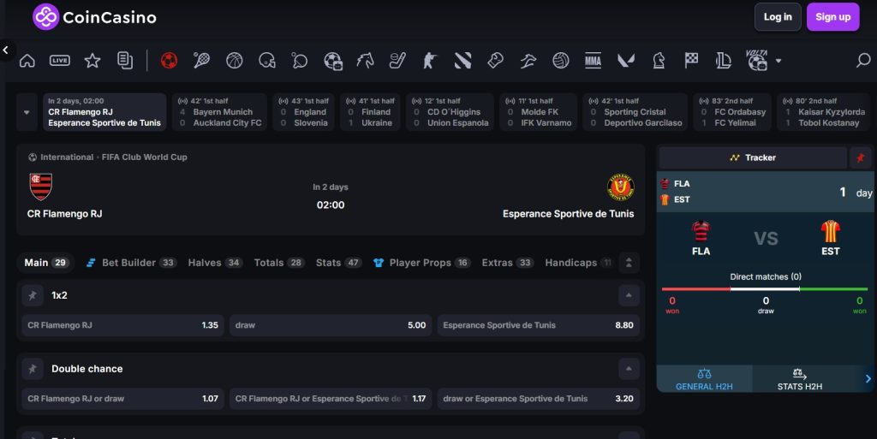
Task: Select the American football helmet icon
Action: tap(267, 60)
